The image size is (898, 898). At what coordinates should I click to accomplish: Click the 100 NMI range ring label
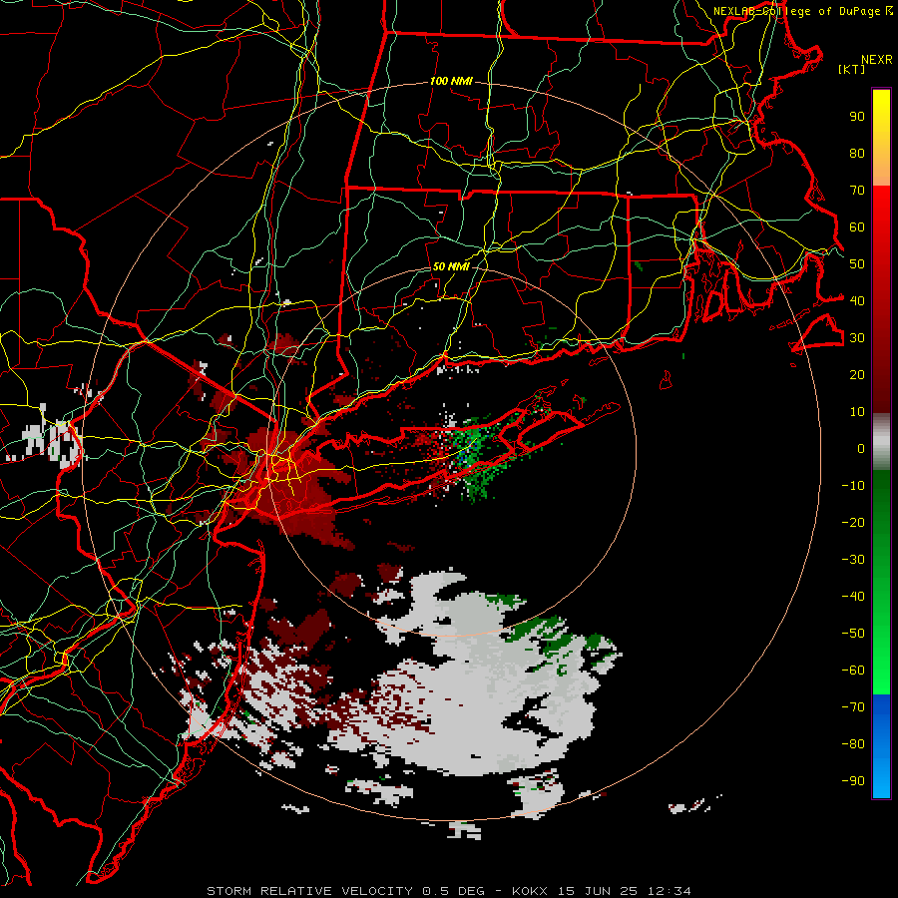click(x=451, y=82)
